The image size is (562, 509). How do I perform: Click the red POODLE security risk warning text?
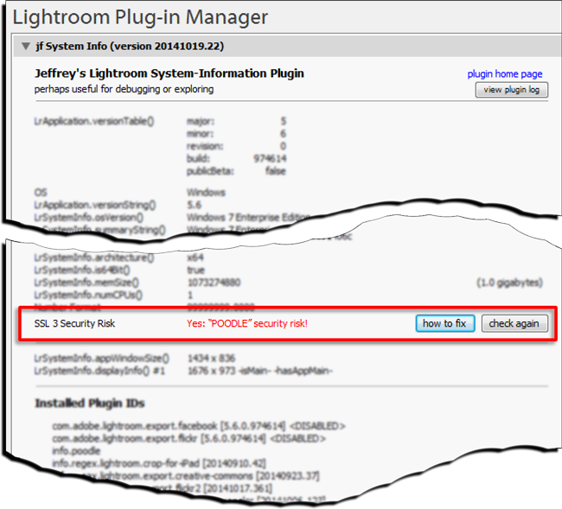[x=247, y=323]
